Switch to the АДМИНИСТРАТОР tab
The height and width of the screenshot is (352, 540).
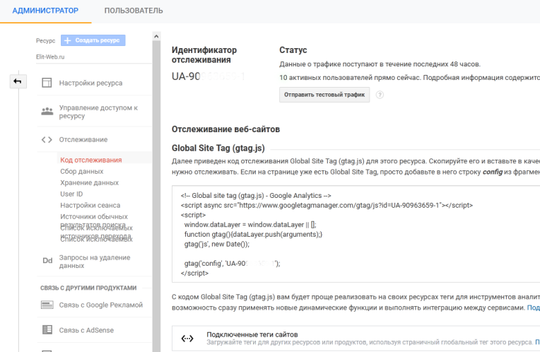point(45,11)
